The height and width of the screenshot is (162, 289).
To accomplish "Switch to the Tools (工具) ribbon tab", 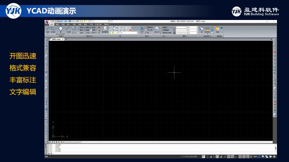I will [91, 24].
